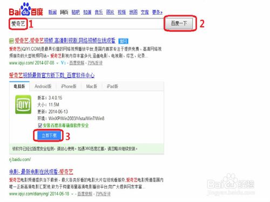This screenshot has width=270, height=202.
Task: Expand the arrow after www.iqiyi.com/ 2014-07-08
Action: coord(57,63)
